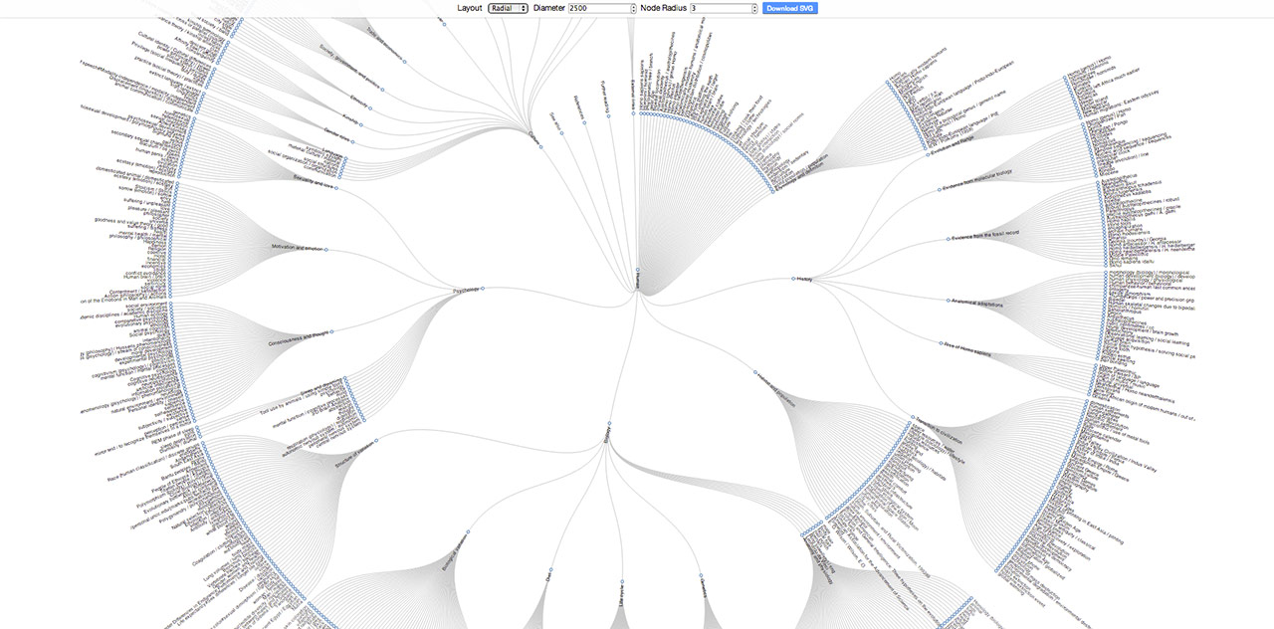This screenshot has width=1274, height=629.
Task: Click the Diet node under Biology
Action: (550, 571)
